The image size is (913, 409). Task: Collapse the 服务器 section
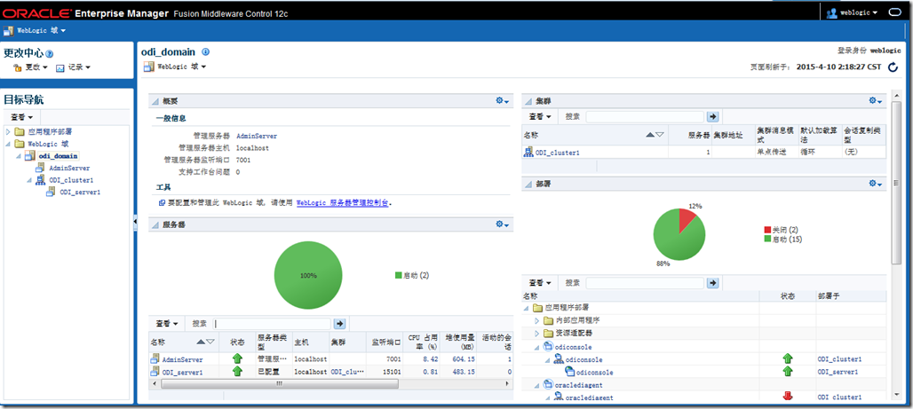pyautogui.click(x=155, y=224)
